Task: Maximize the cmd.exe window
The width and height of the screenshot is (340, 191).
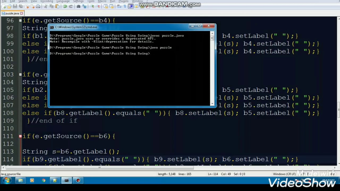Action: tap(199, 26)
